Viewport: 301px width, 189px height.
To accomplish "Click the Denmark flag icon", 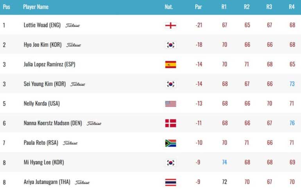I will click(170, 123).
